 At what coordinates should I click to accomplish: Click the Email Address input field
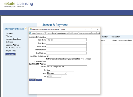click(x=66, y=53)
